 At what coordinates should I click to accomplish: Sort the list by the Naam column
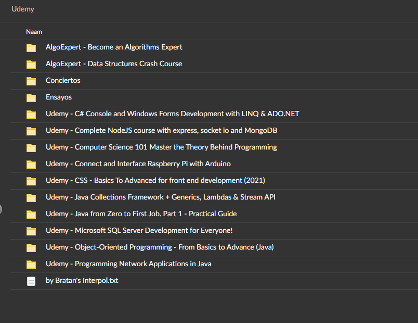click(x=34, y=32)
